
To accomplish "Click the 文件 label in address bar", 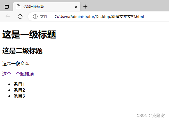I will pos(44,17).
